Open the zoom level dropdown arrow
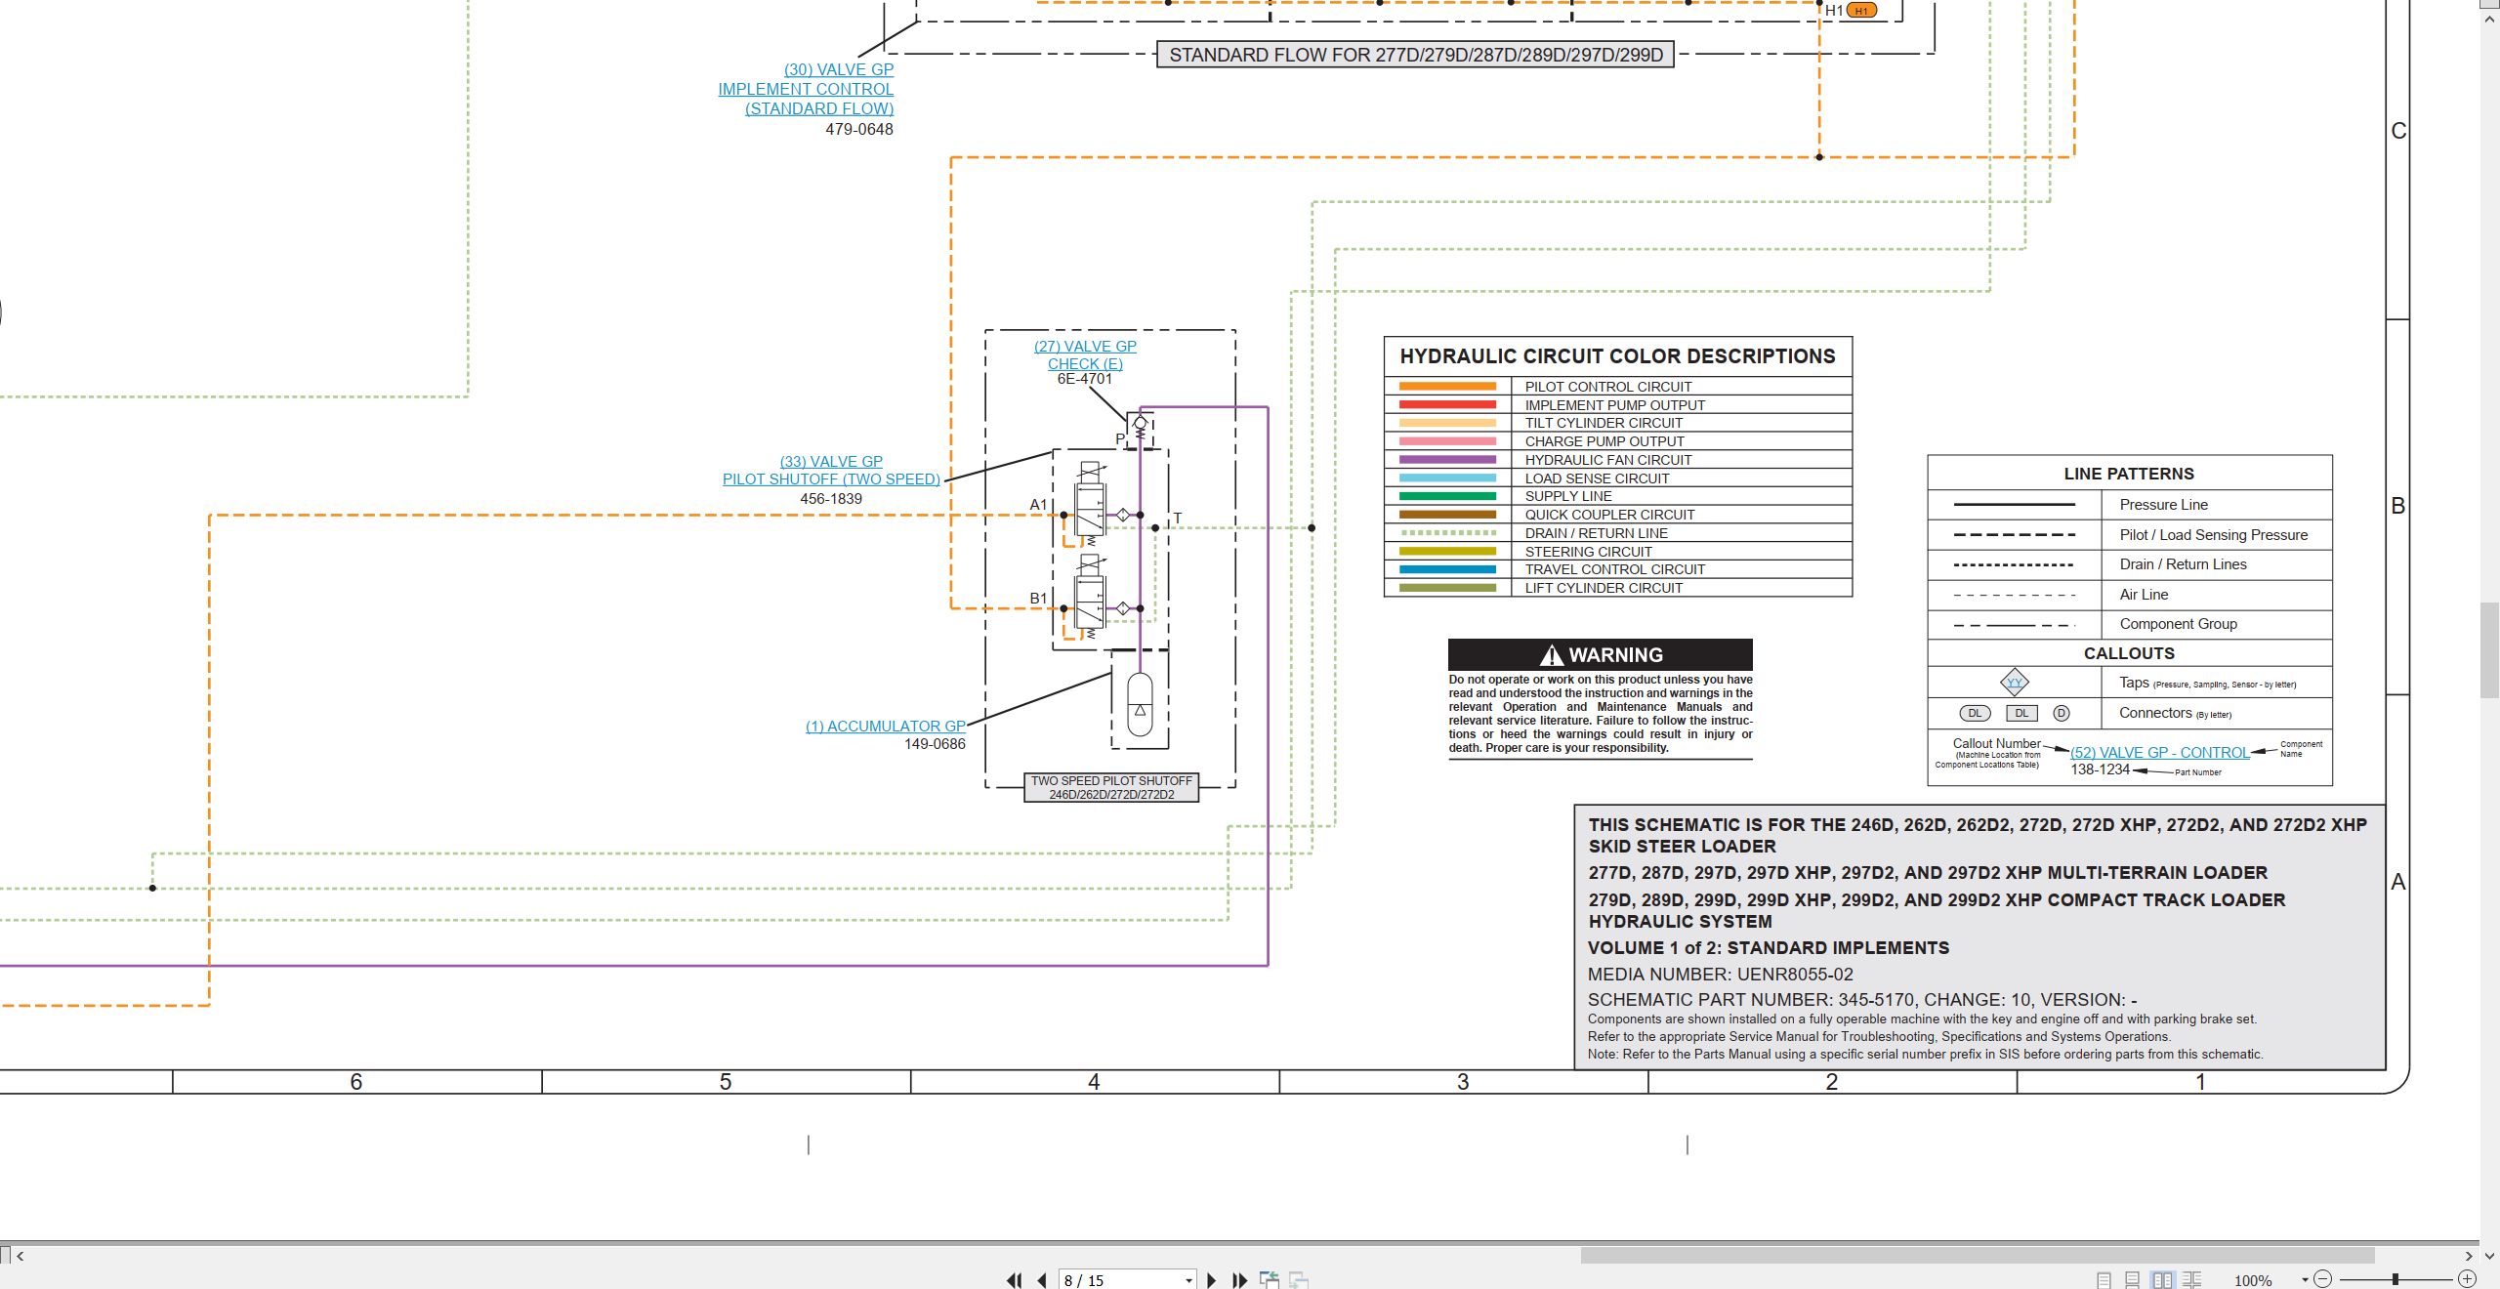The image size is (2500, 1289). 2305,1279
